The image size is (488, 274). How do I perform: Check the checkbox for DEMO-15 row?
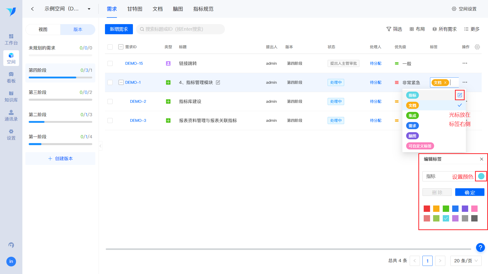(x=110, y=63)
